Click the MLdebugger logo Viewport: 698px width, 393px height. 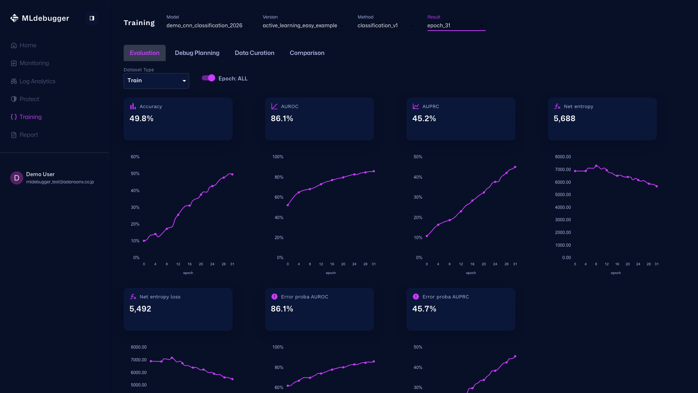click(39, 18)
